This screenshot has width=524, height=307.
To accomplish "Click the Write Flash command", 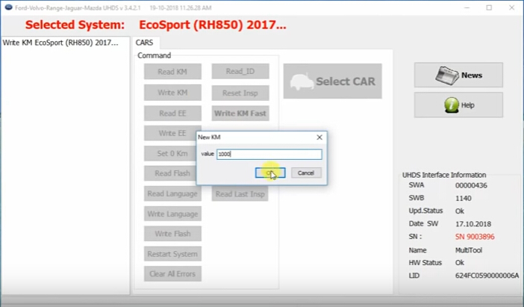I will tap(172, 234).
